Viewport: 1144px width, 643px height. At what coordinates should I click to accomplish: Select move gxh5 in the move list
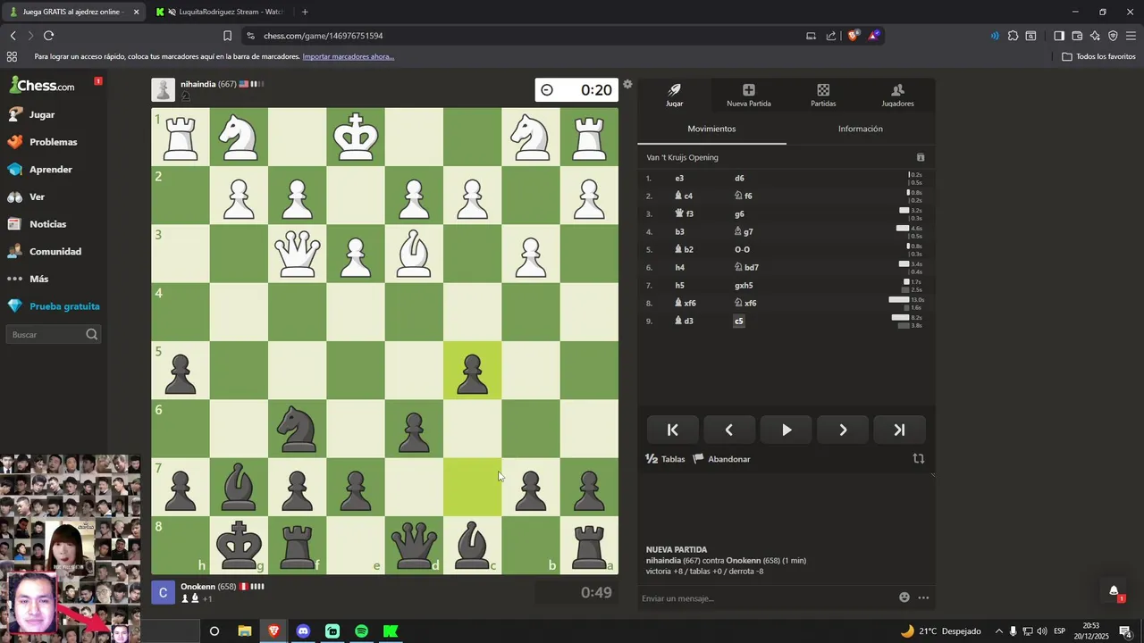tap(744, 285)
